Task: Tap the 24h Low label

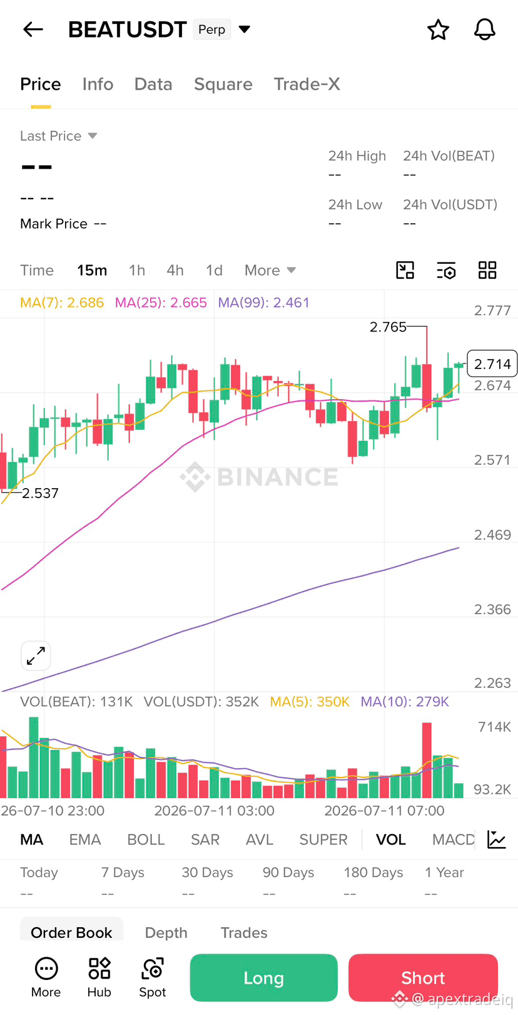Action: click(355, 205)
